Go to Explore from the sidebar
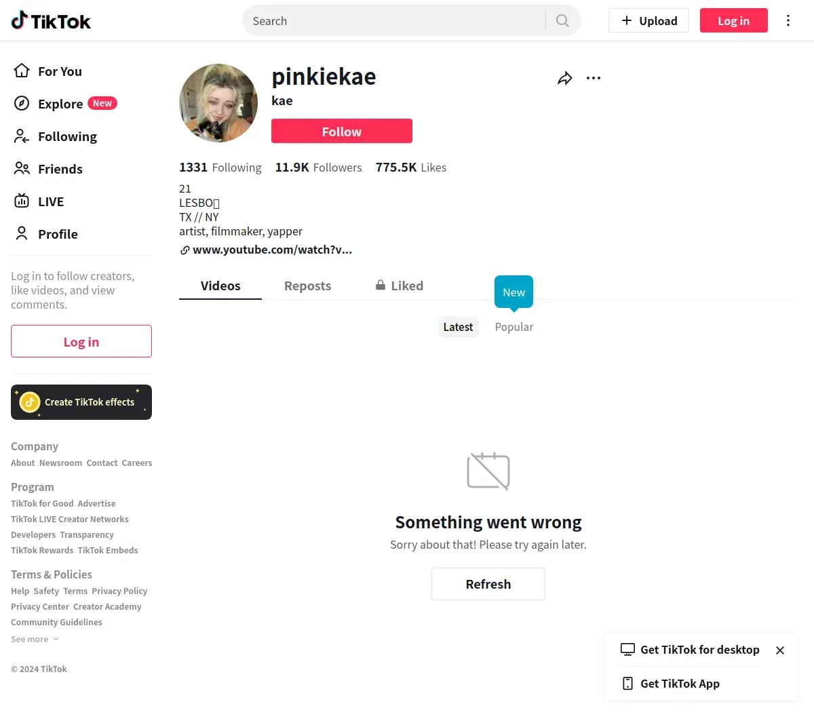The width and height of the screenshot is (814, 725). tap(60, 104)
